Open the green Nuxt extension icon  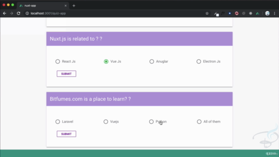258,14
